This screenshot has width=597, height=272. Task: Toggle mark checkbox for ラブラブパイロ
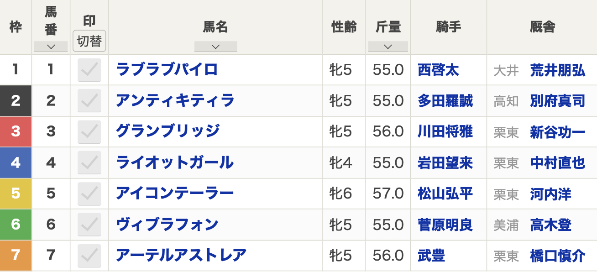pos(89,70)
